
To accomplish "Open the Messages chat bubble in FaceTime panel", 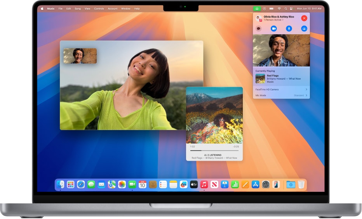I will 259,28.
